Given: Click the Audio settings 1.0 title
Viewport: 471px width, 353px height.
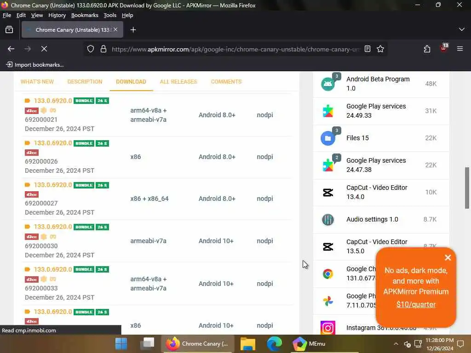Looking at the screenshot, I should [372, 219].
